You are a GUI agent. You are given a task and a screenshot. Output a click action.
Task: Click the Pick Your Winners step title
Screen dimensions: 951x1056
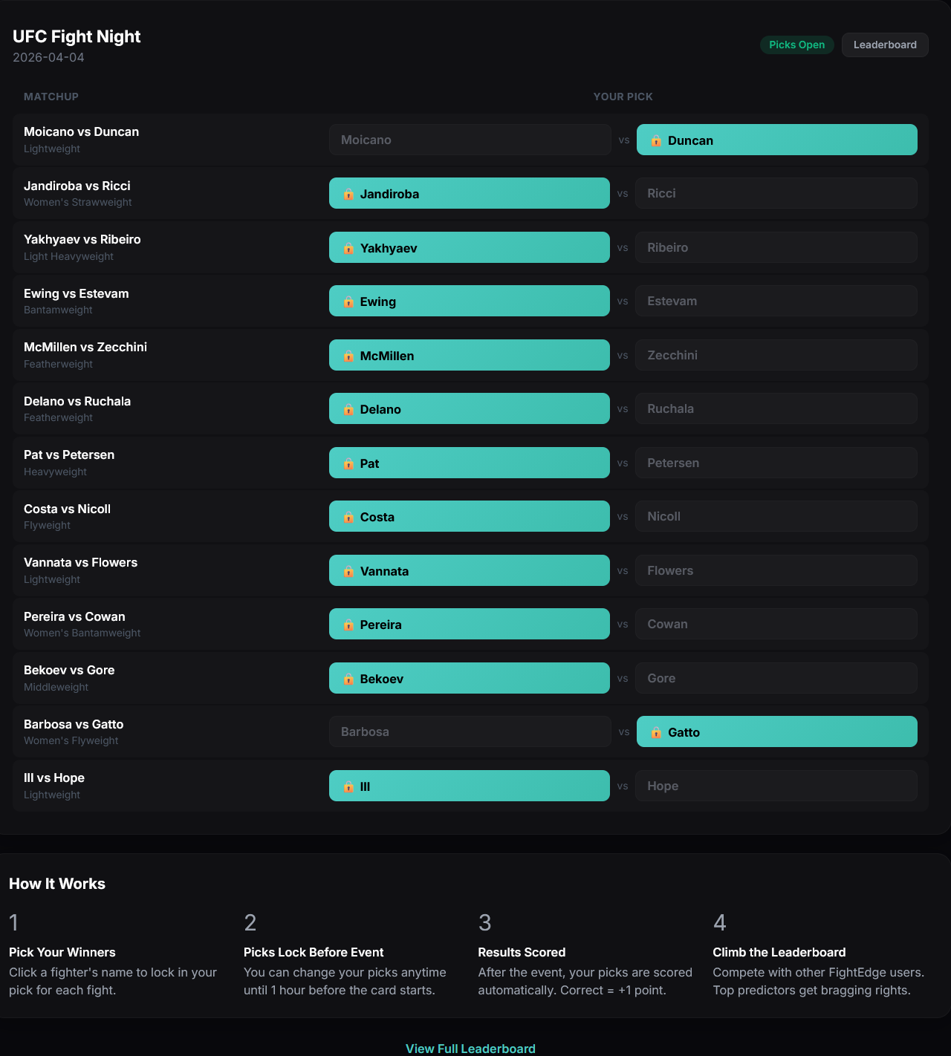coord(62,952)
